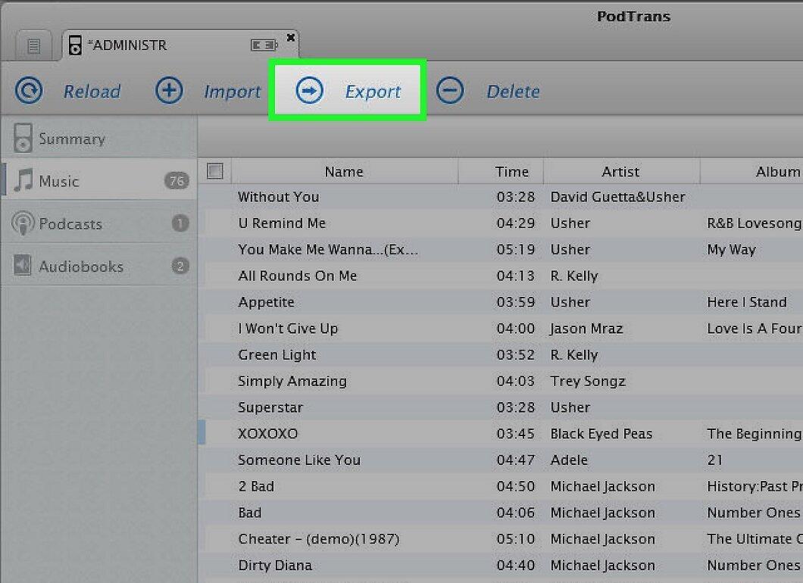The height and width of the screenshot is (583, 803).
Task: Click the time 04:47
Action: pos(516,460)
